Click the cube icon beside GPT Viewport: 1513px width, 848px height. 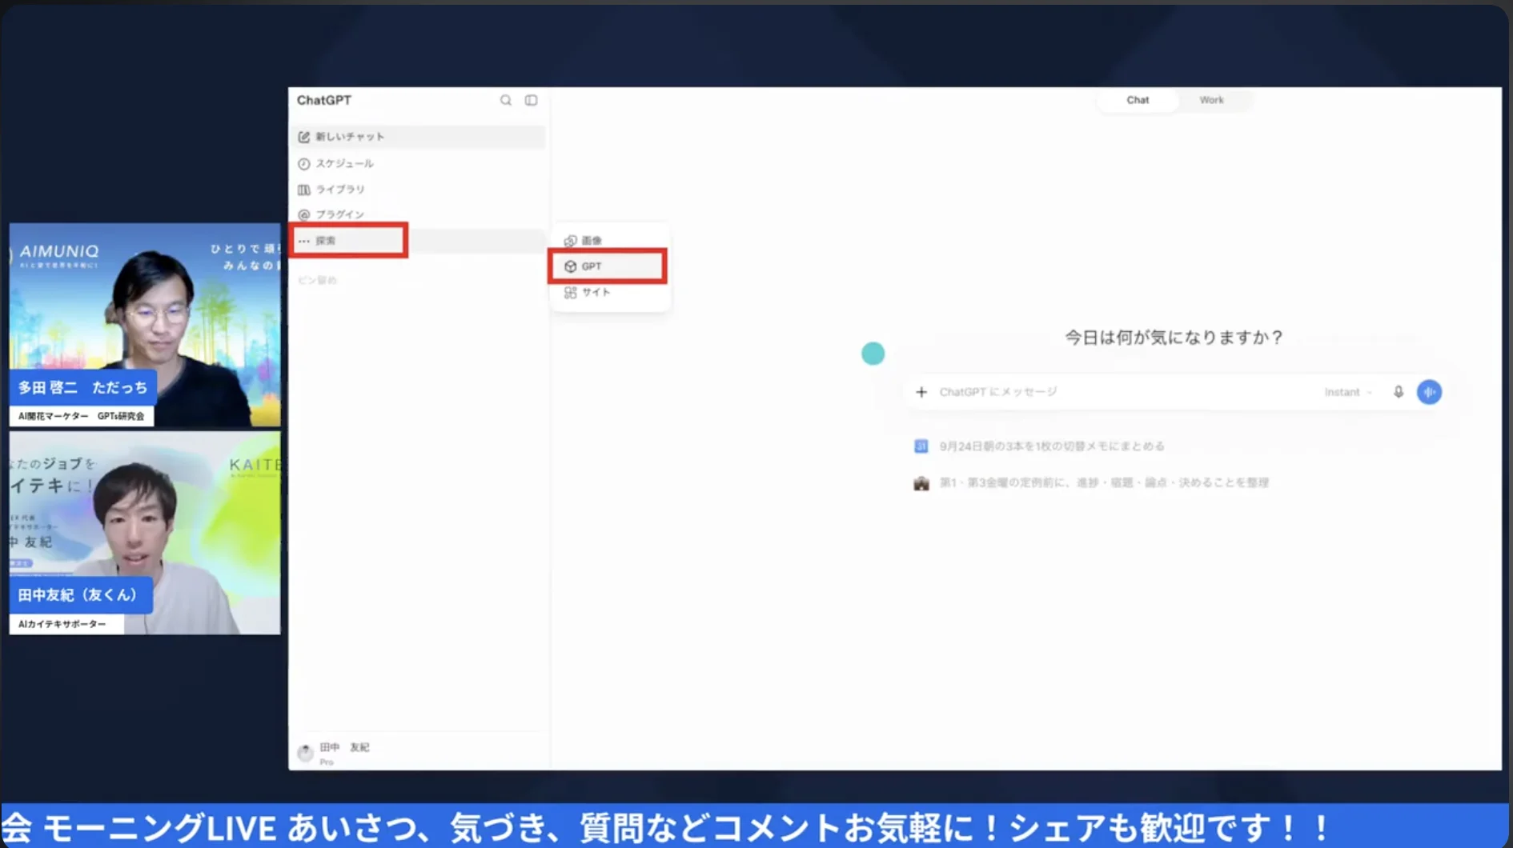pos(570,266)
